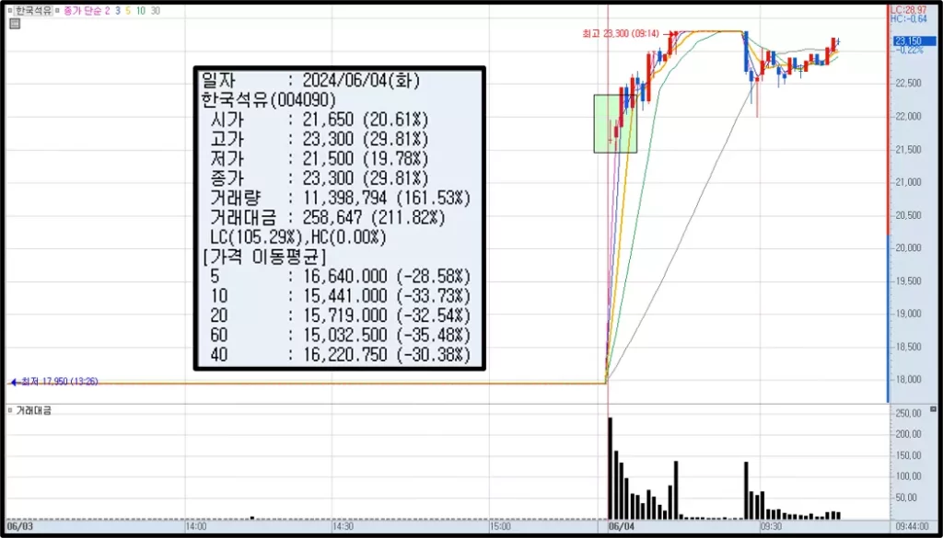Click the 18,000 price axis label
Image resolution: width=943 pixels, height=538 pixels.
pos(907,380)
